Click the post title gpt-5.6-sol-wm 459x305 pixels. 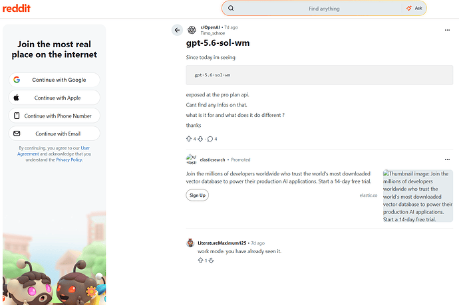tap(218, 43)
